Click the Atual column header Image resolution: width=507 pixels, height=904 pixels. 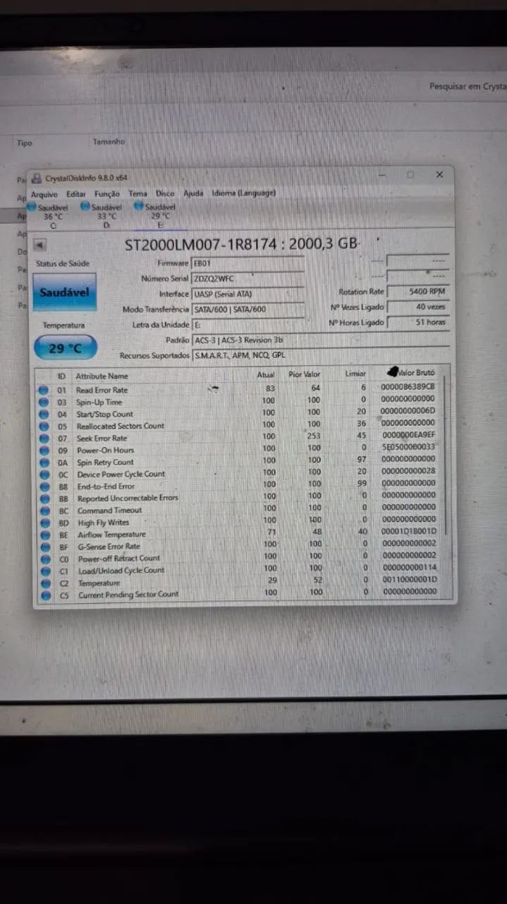tap(265, 375)
